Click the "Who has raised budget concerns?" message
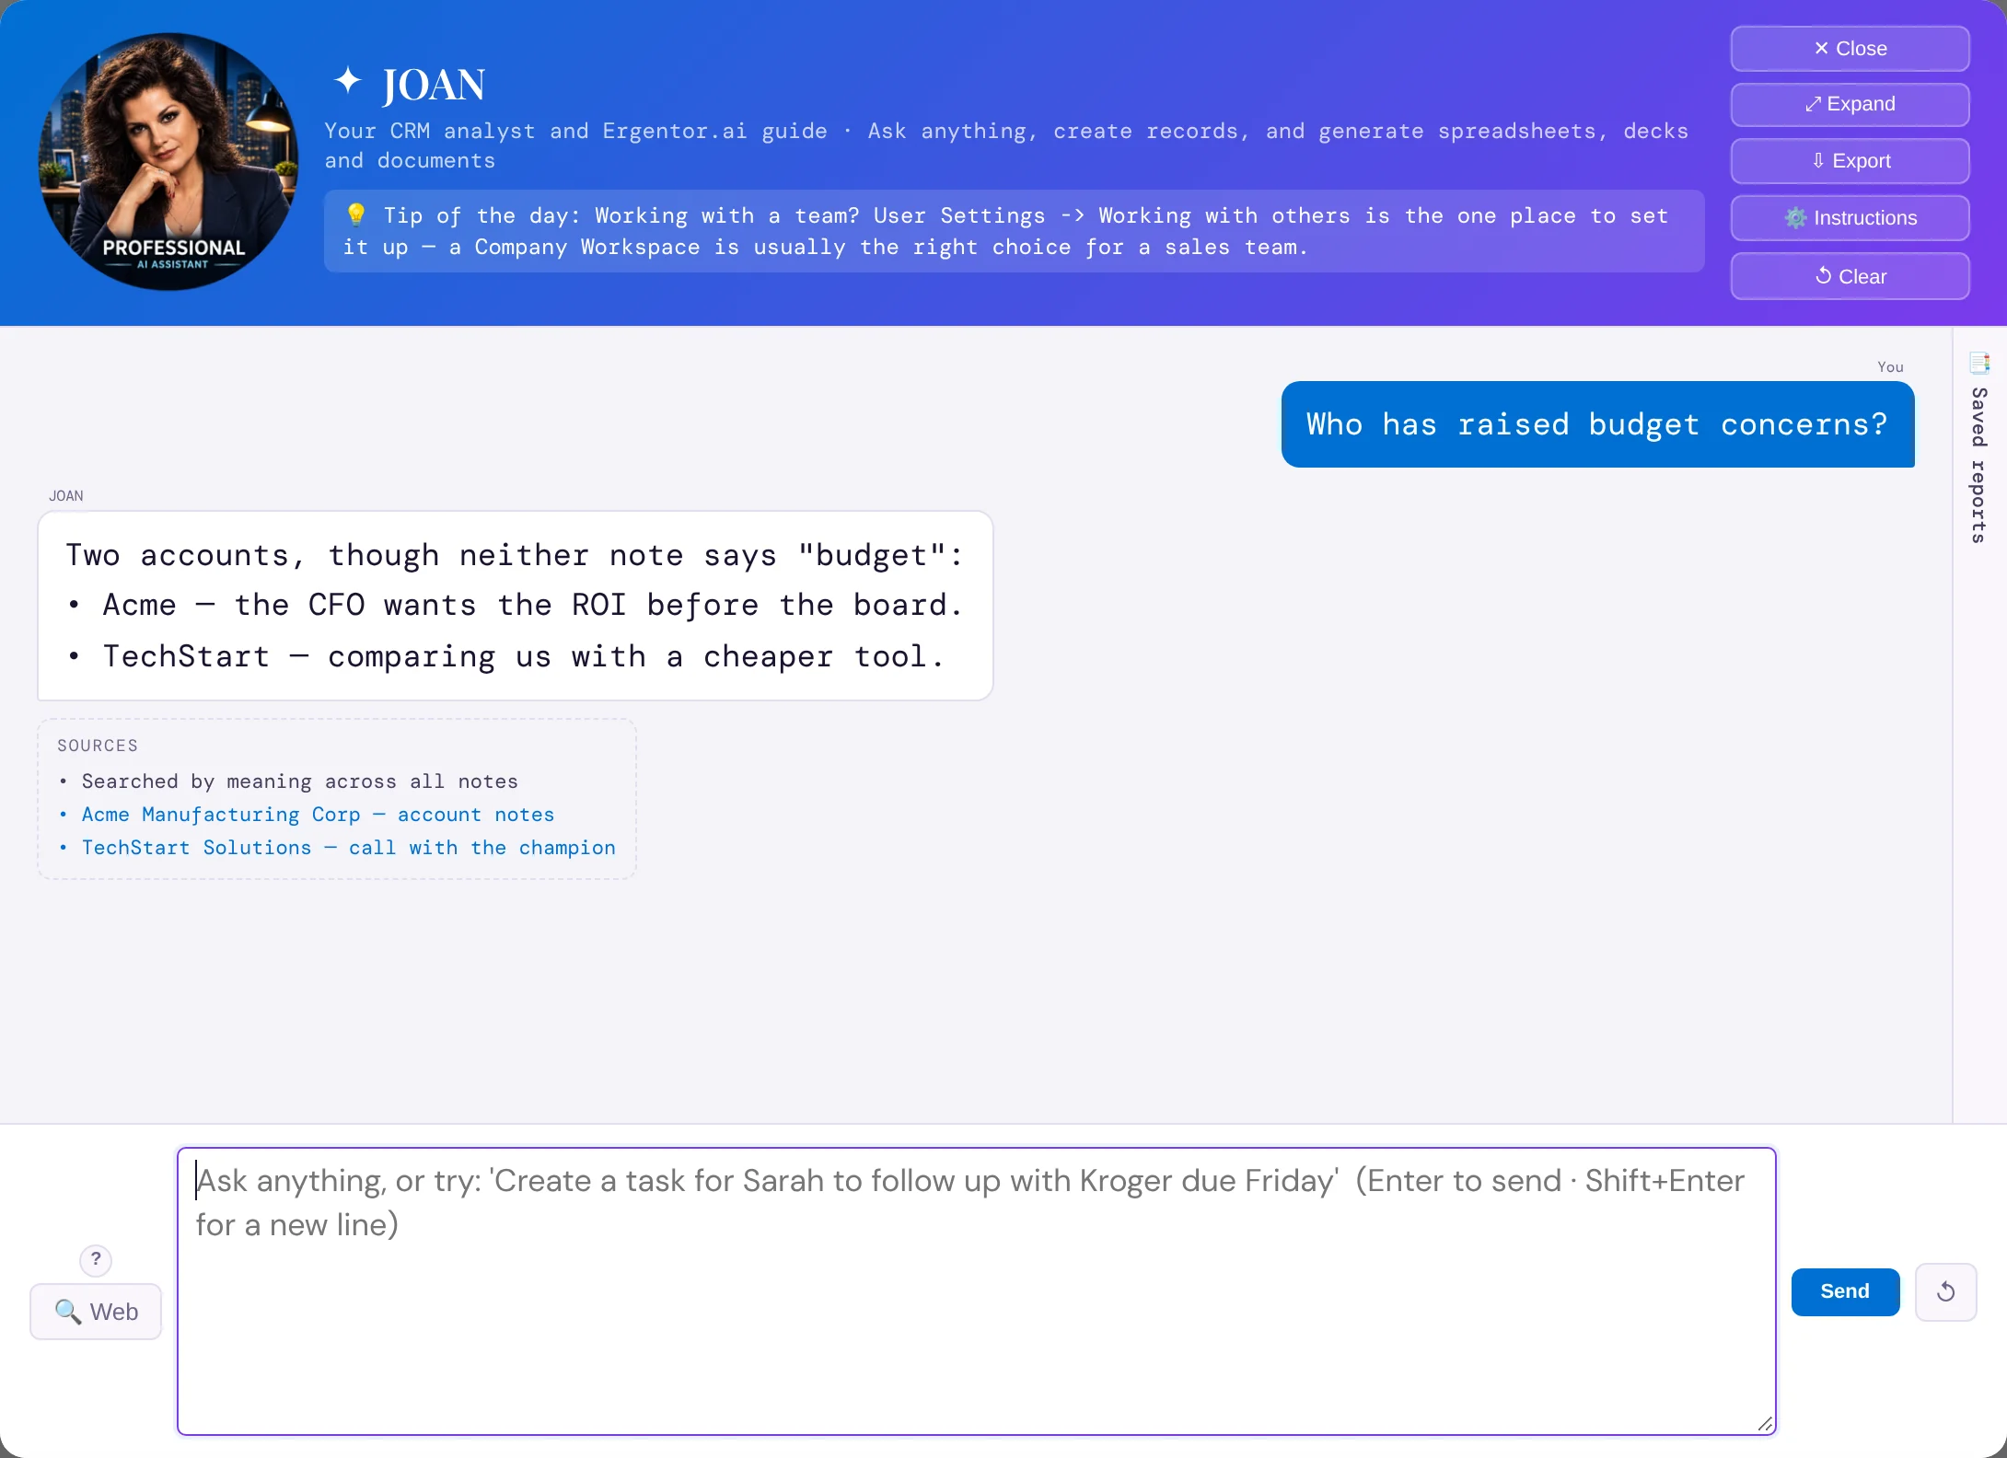The image size is (2007, 1458). point(1597,424)
